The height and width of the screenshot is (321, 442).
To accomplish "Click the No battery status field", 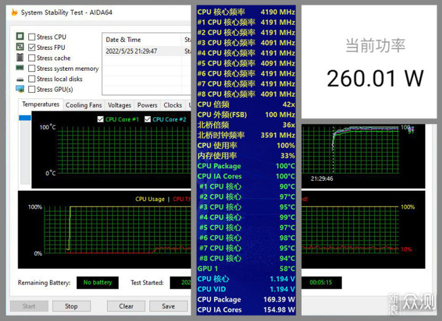I will [x=97, y=282].
